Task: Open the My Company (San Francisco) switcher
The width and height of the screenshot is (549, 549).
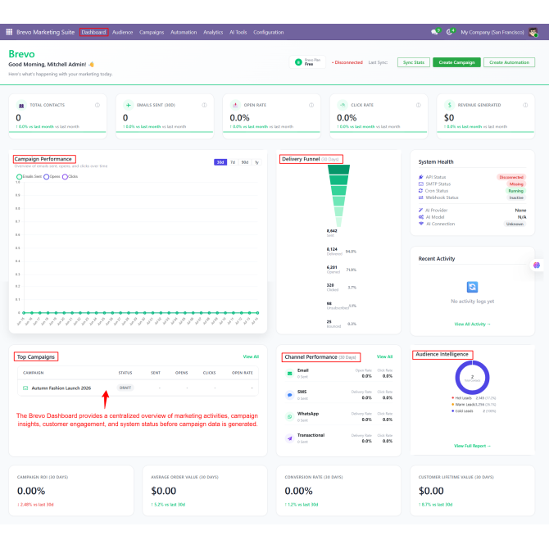Action: point(492,32)
